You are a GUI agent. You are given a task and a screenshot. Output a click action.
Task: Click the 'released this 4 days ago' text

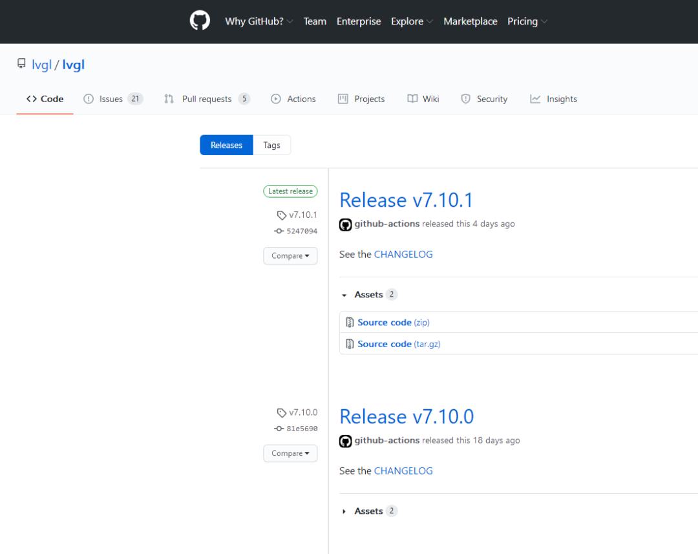(x=469, y=224)
